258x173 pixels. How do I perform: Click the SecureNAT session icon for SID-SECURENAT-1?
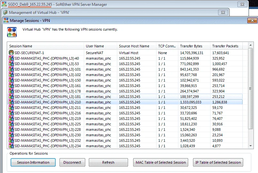click(x=11, y=53)
